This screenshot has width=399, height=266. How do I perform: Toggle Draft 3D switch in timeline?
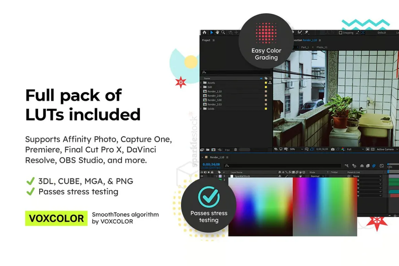coord(354,166)
